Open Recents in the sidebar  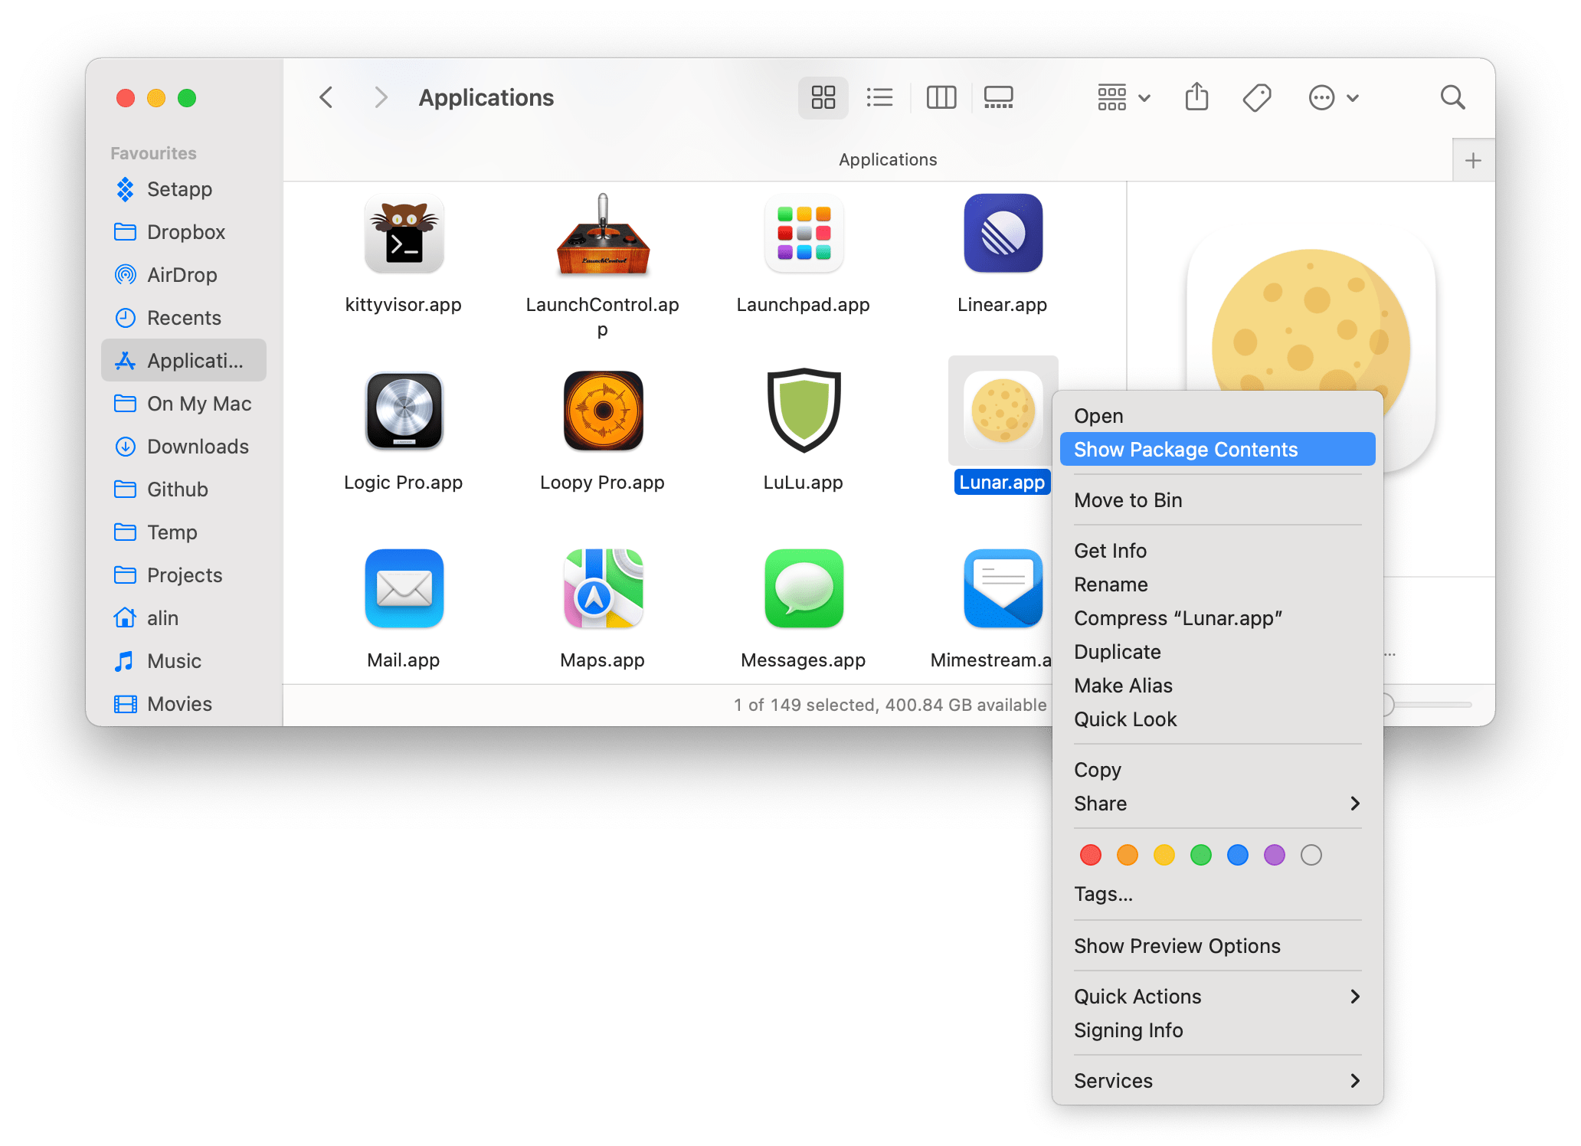(x=184, y=318)
